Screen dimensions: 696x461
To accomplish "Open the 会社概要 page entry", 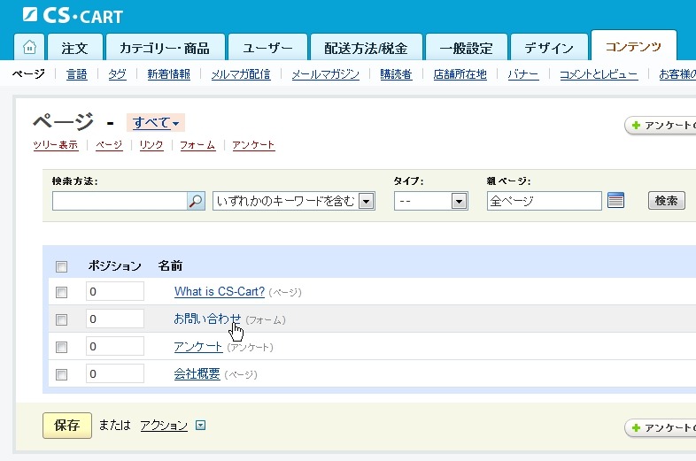I will [197, 373].
